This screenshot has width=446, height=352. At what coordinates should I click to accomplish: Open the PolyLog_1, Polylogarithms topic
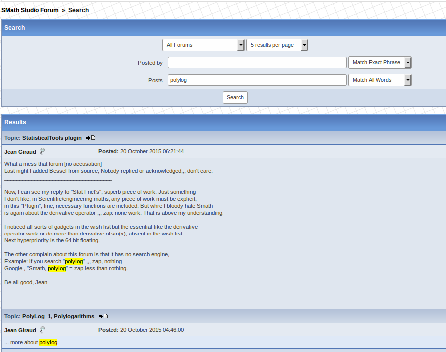point(58,316)
